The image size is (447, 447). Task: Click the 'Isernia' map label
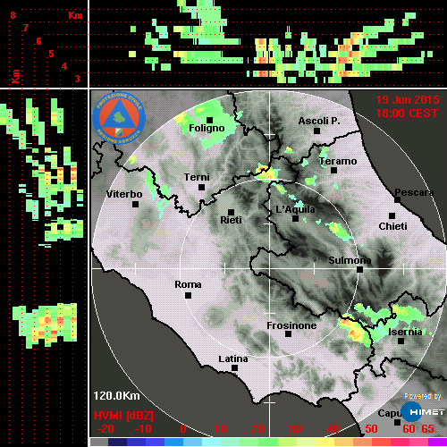pos(405,332)
